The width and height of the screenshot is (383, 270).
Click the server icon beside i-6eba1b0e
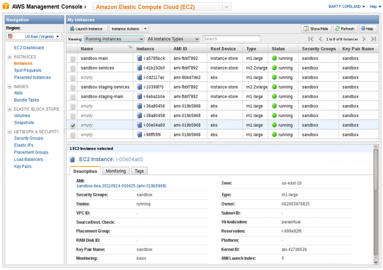pyautogui.click(x=139, y=96)
